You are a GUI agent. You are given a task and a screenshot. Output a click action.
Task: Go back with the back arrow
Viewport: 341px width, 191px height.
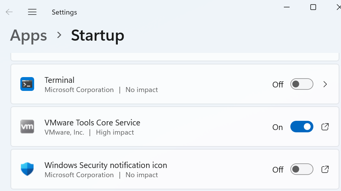pos(9,12)
